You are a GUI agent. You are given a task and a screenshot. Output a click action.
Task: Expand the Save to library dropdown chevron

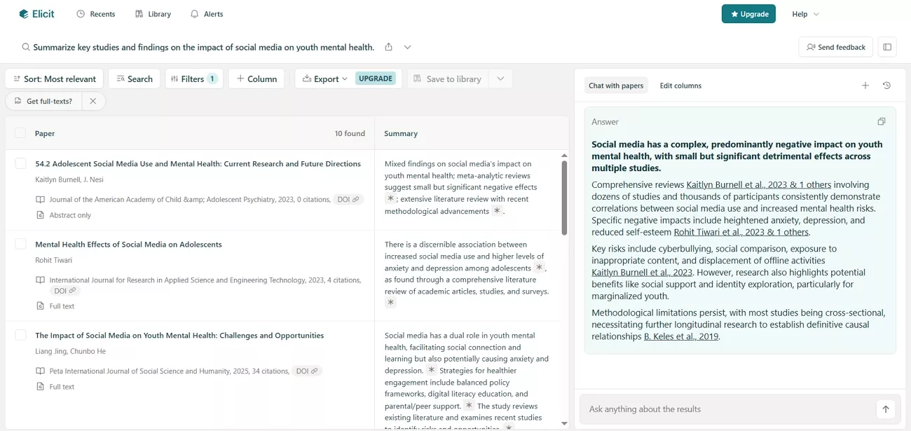coord(500,78)
